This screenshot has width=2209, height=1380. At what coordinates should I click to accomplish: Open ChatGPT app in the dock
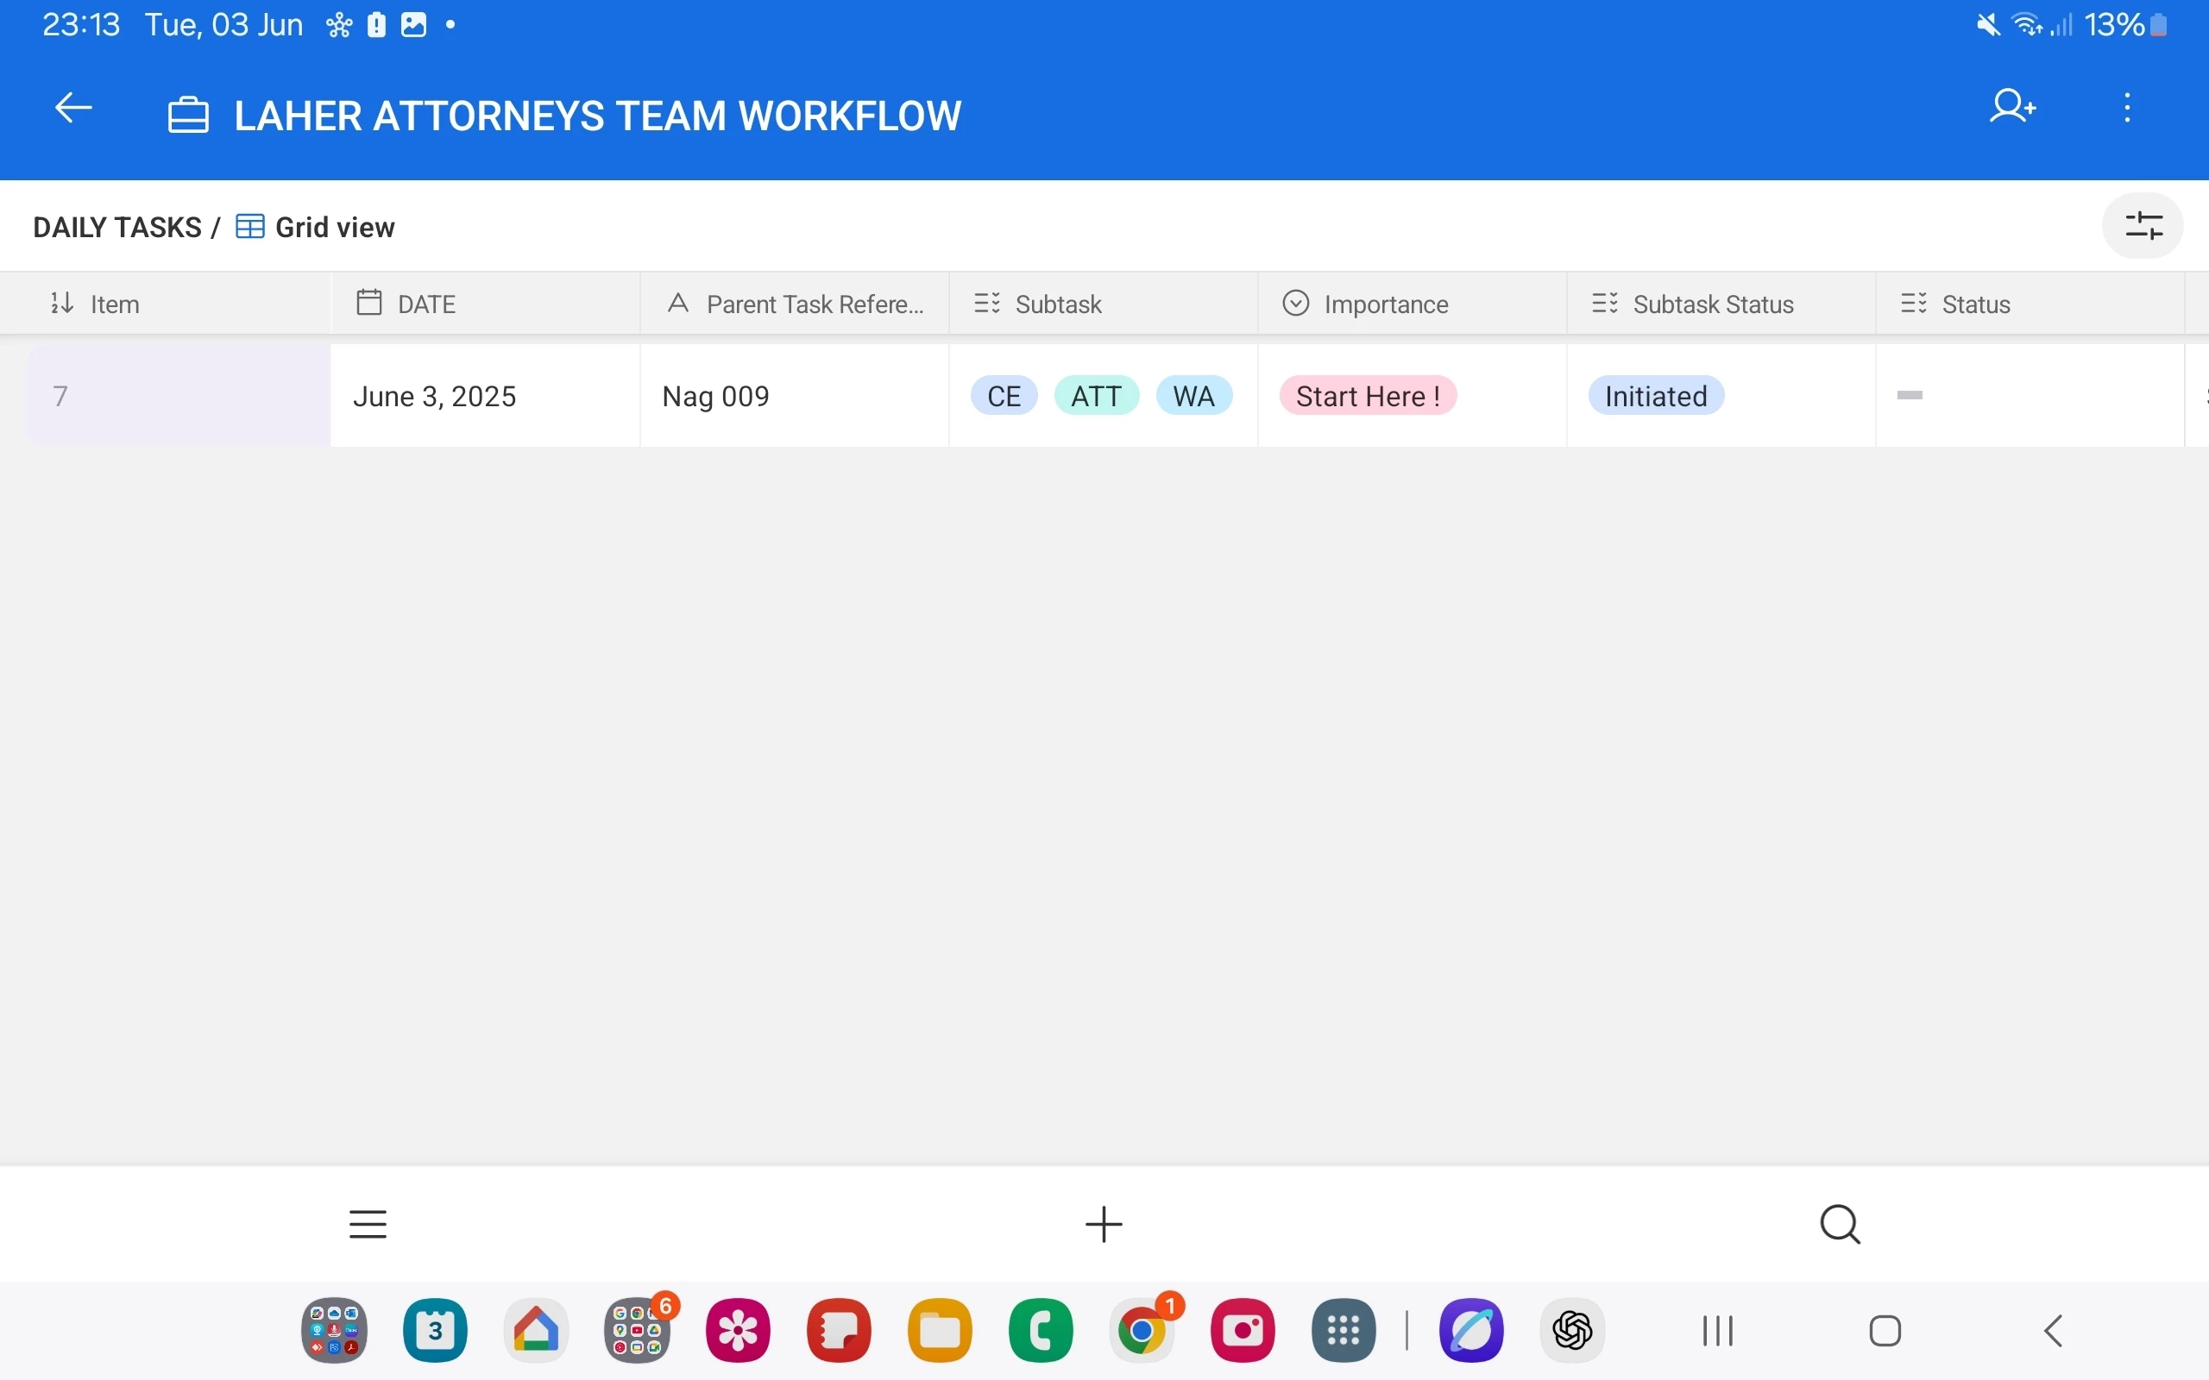(x=1573, y=1331)
